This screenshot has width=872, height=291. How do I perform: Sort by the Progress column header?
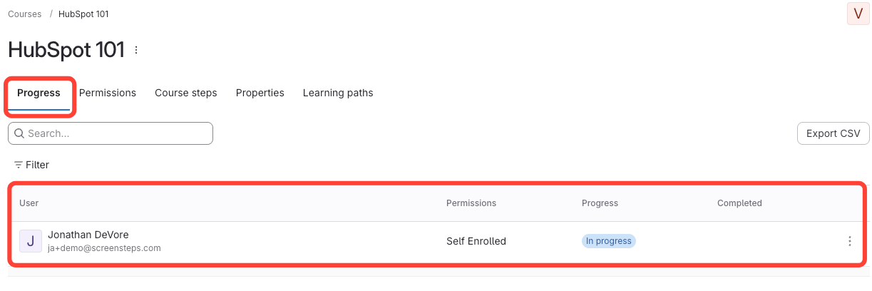(600, 203)
